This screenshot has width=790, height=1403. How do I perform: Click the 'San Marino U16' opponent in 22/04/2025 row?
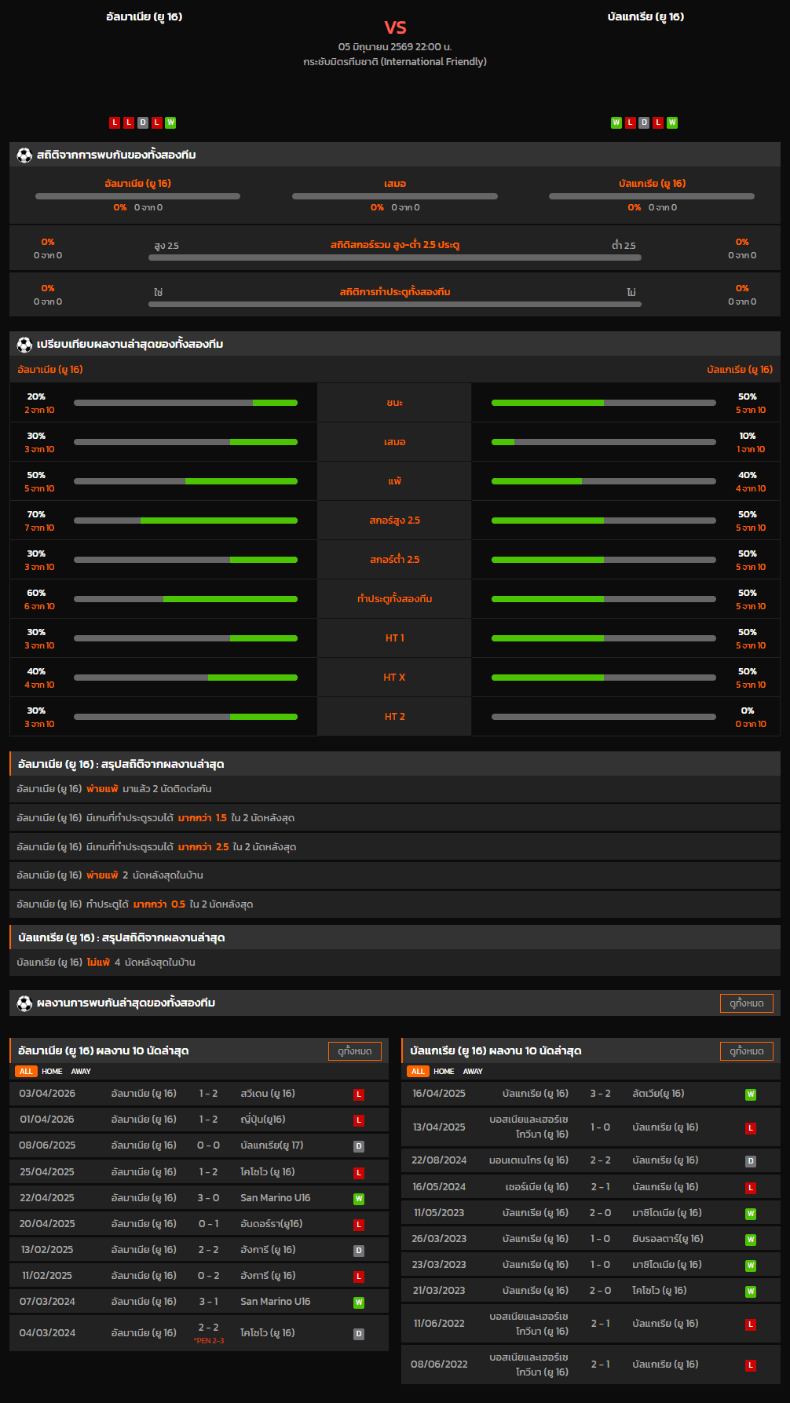pyautogui.click(x=276, y=1198)
